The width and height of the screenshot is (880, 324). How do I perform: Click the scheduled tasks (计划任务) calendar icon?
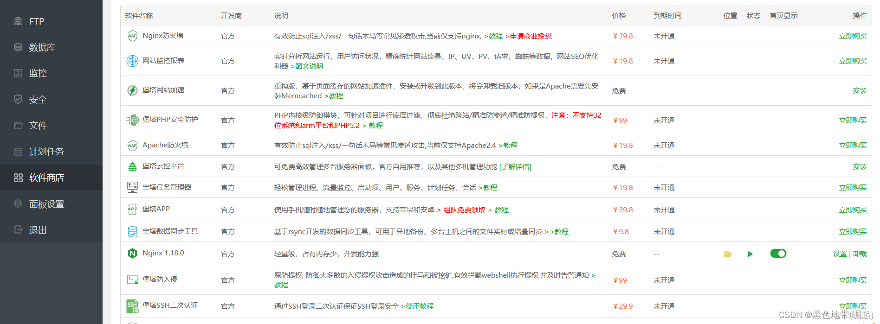tap(18, 152)
